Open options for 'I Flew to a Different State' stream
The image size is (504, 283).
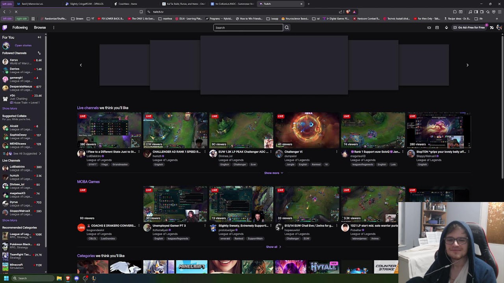[139, 152]
